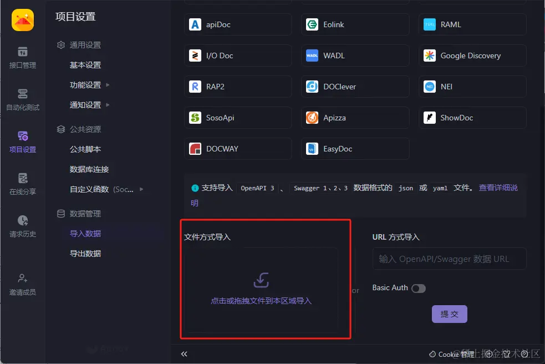The height and width of the screenshot is (364, 545).
Task: Choose the RAP2 import format
Action: coord(238,87)
